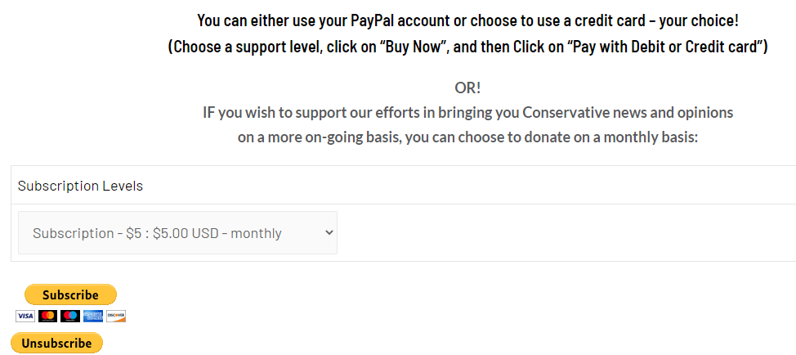Click the "on a more on-going basis" text

[319, 137]
